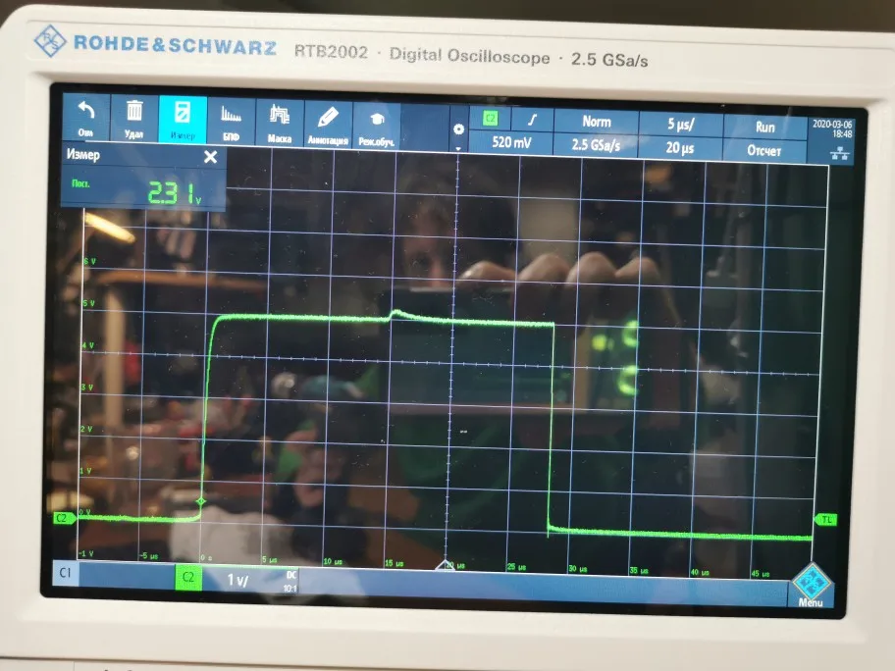Screen dimensions: 895x671
Task: Tap the 2.31 V measurement readout
Action: [175, 193]
